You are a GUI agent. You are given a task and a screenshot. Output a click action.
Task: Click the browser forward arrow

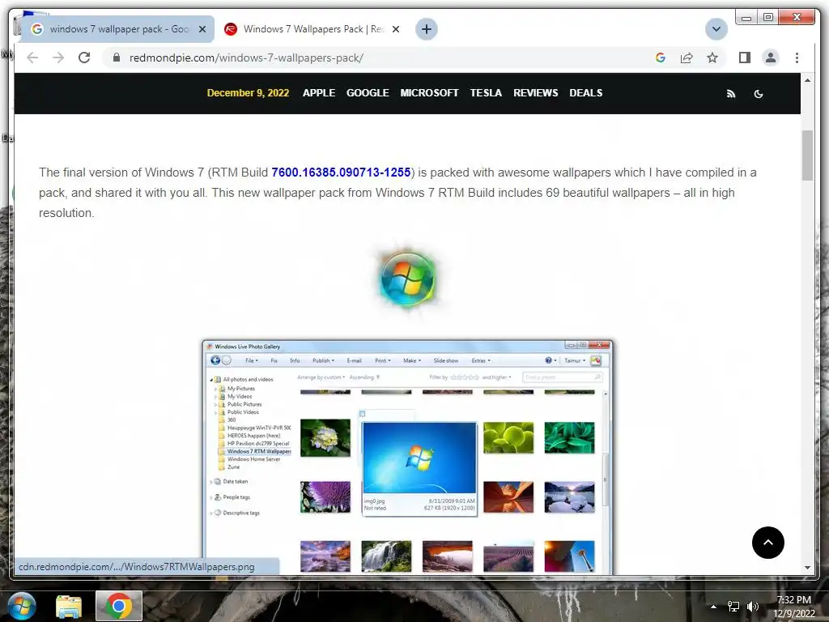pos(58,58)
